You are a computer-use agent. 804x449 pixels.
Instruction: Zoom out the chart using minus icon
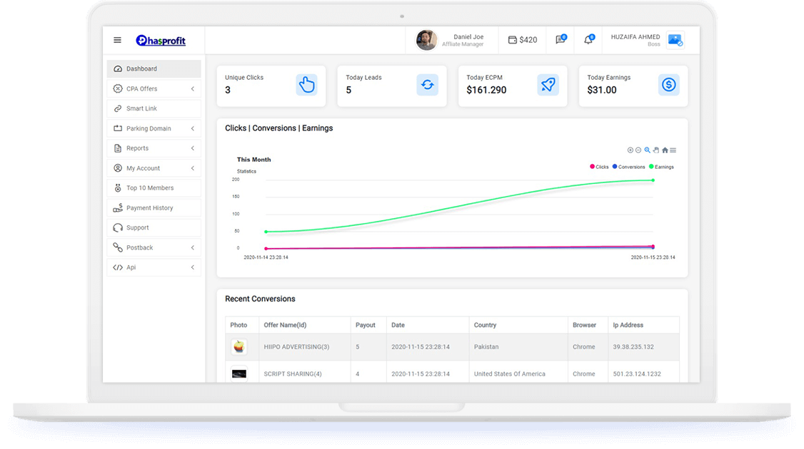pyautogui.click(x=638, y=150)
